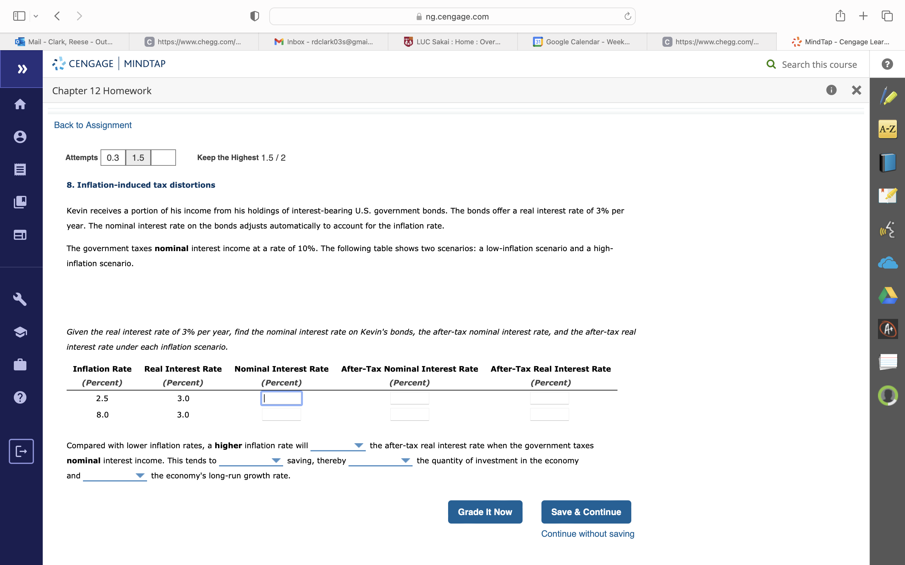This screenshot has height=565, width=905.
Task: Expand the left navigation with double chevron
Action: (x=22, y=69)
